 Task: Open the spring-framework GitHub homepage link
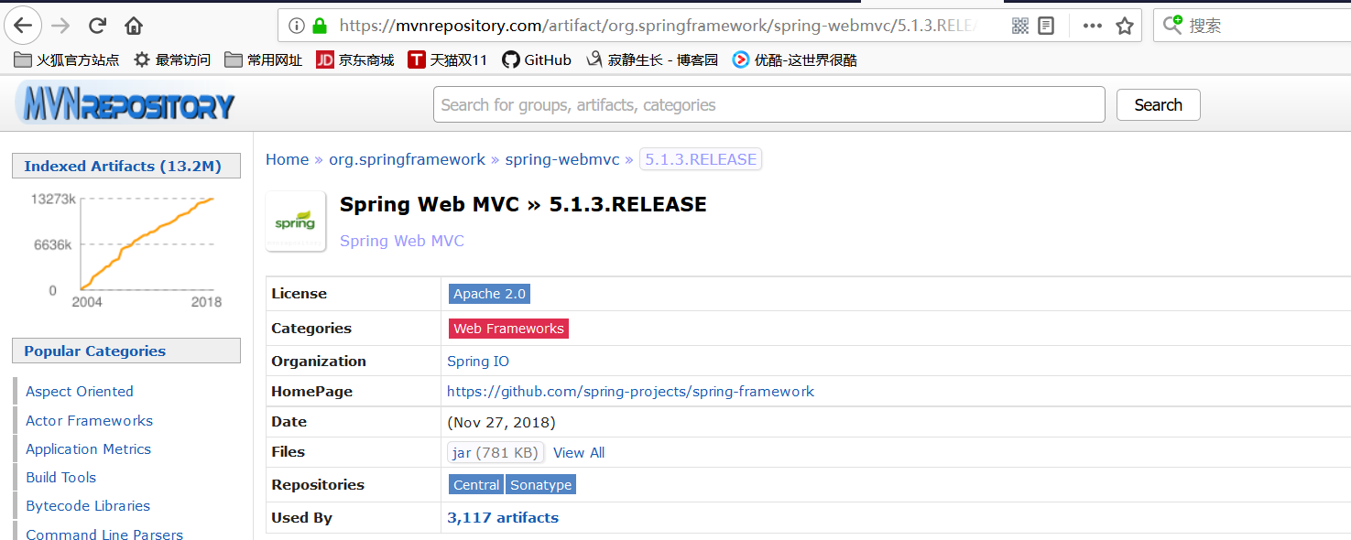coord(630,392)
